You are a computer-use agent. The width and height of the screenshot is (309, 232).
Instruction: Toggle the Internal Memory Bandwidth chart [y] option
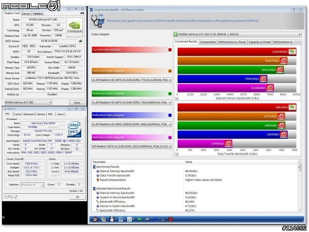click(x=177, y=98)
